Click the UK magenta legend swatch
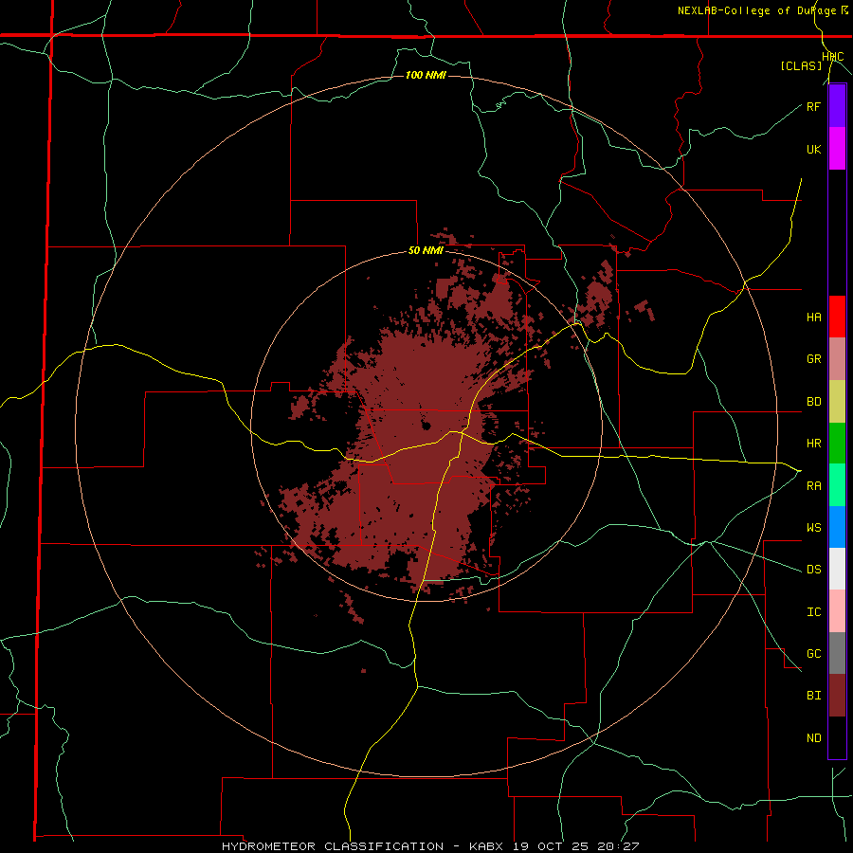The width and height of the screenshot is (853, 853). pos(837,149)
